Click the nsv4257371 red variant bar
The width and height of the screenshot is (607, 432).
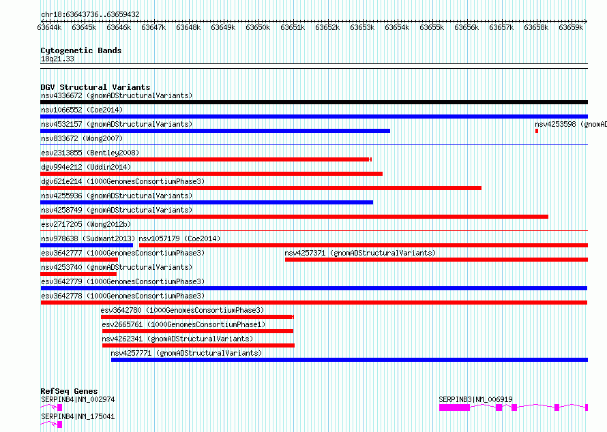tap(436, 260)
